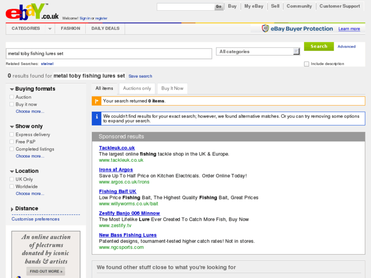
Task: Click the Save search link
Action: [140, 76]
